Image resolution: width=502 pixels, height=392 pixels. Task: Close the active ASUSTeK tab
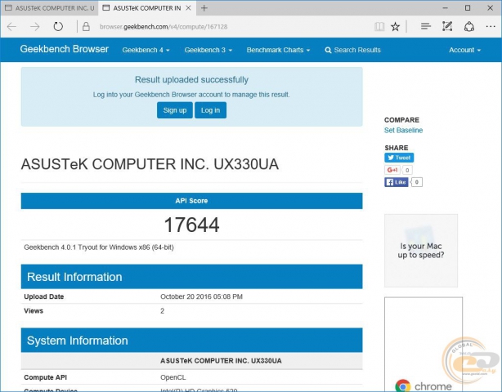coord(189,8)
